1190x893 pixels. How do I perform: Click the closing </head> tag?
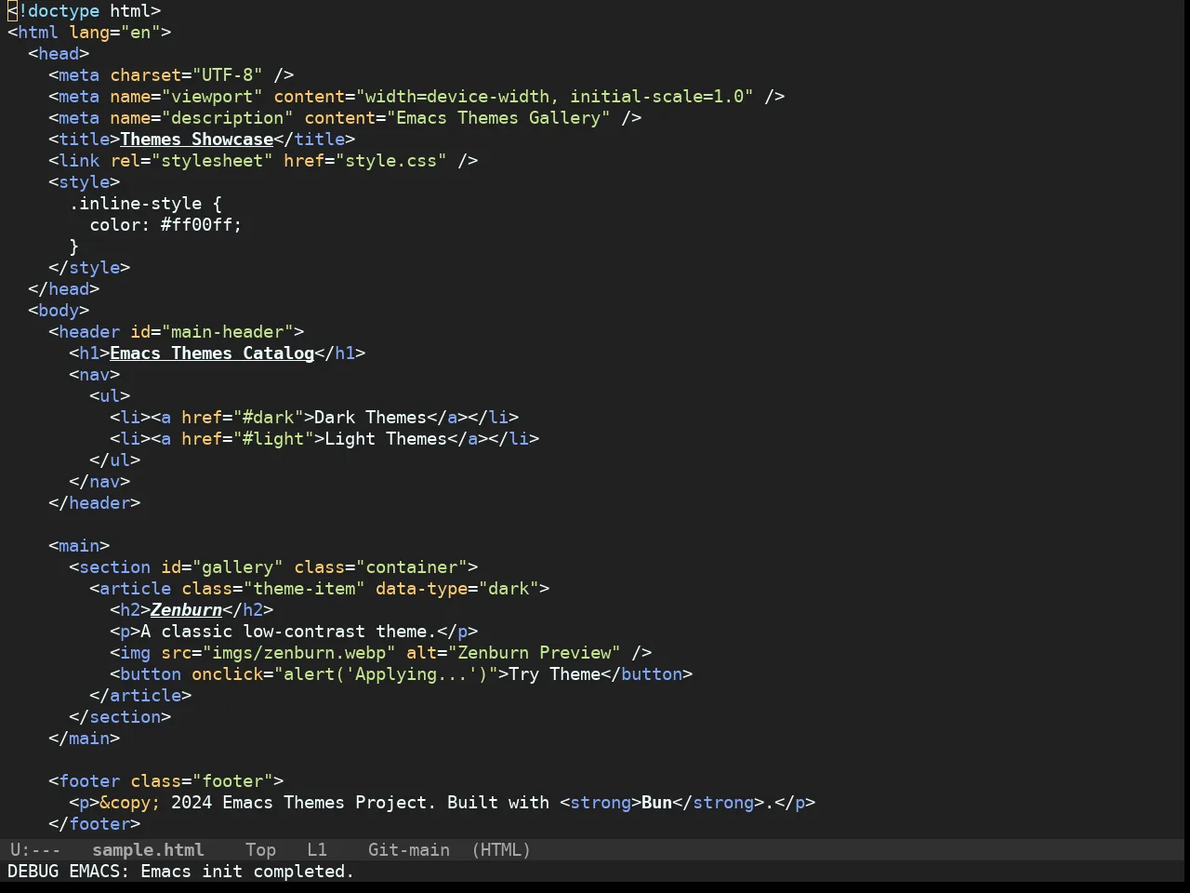pos(64,289)
